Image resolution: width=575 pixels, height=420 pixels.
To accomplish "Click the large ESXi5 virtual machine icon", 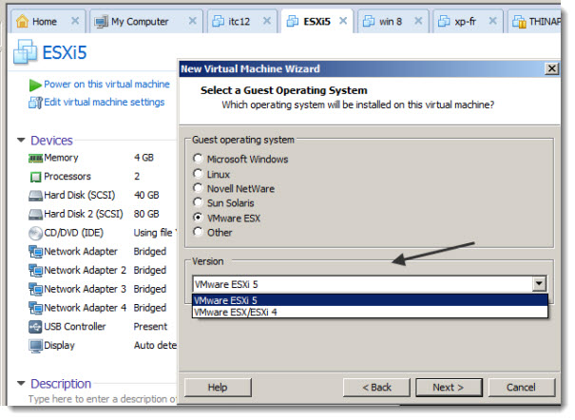I will pyautogui.click(x=26, y=52).
